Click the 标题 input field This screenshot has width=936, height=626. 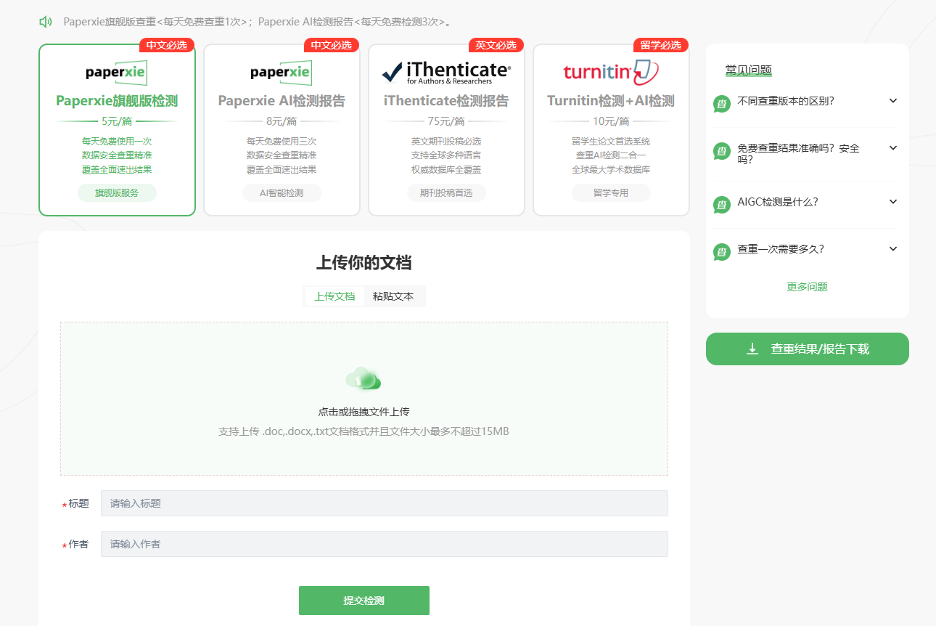pos(385,503)
